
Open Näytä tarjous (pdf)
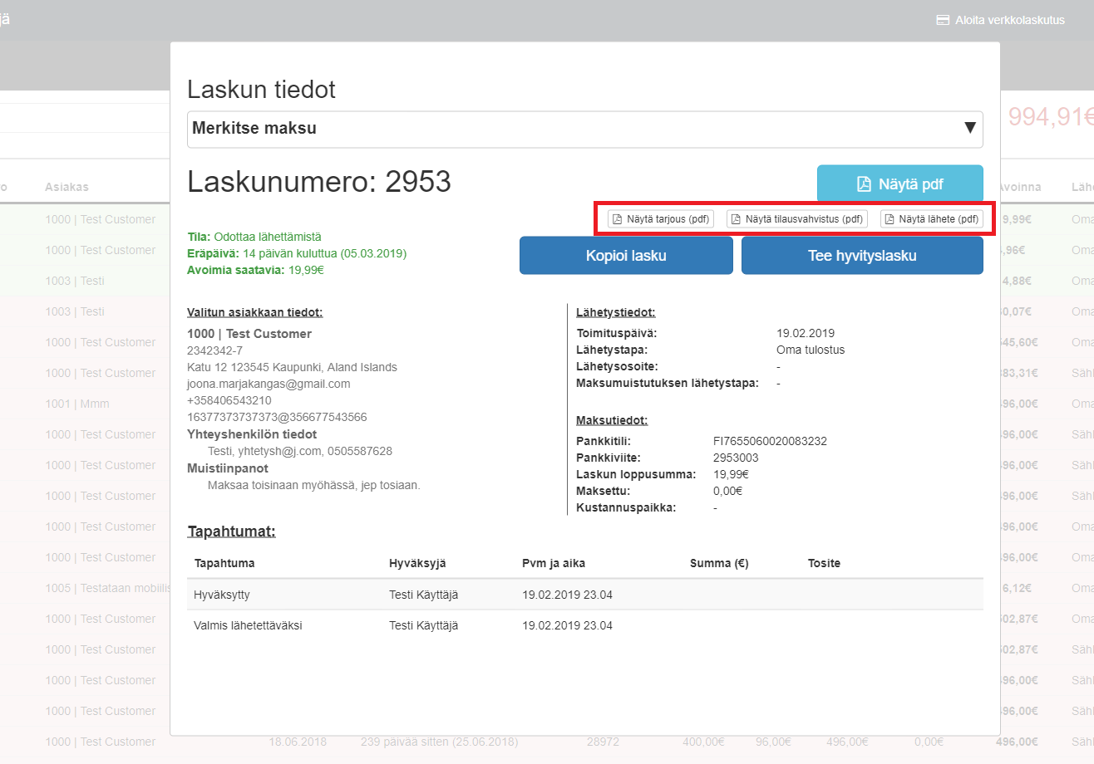pyautogui.click(x=661, y=219)
